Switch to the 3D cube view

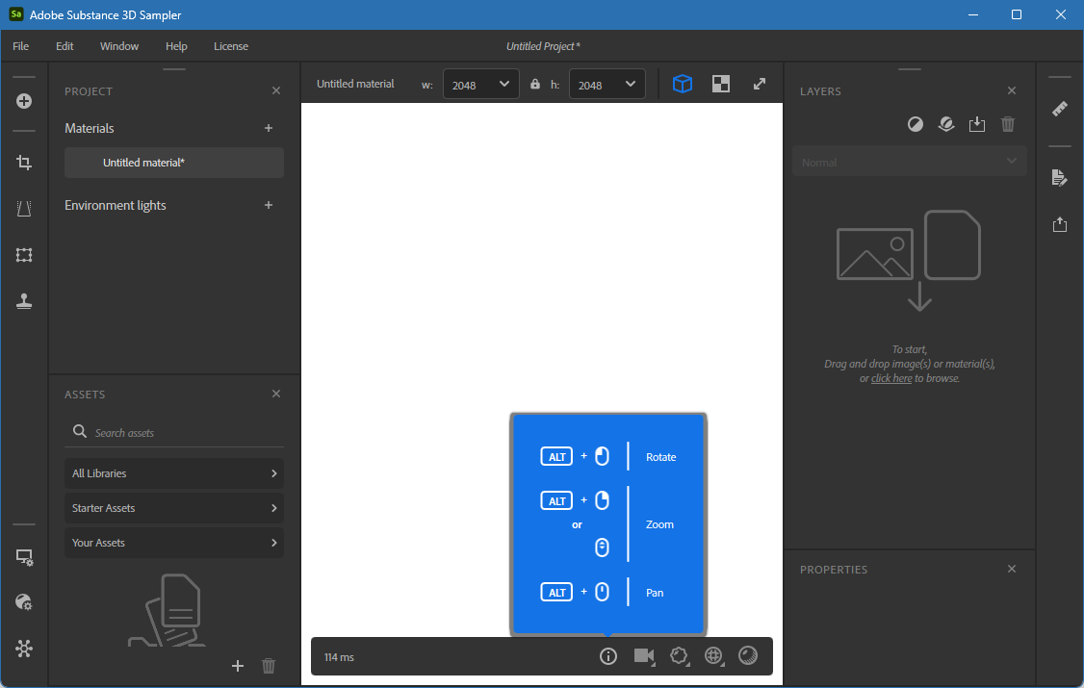point(683,84)
